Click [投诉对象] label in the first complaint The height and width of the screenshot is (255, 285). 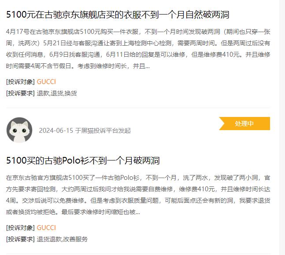click(x=20, y=82)
